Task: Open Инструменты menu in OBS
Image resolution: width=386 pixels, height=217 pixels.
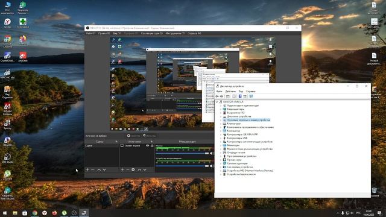Action: [x=175, y=33]
